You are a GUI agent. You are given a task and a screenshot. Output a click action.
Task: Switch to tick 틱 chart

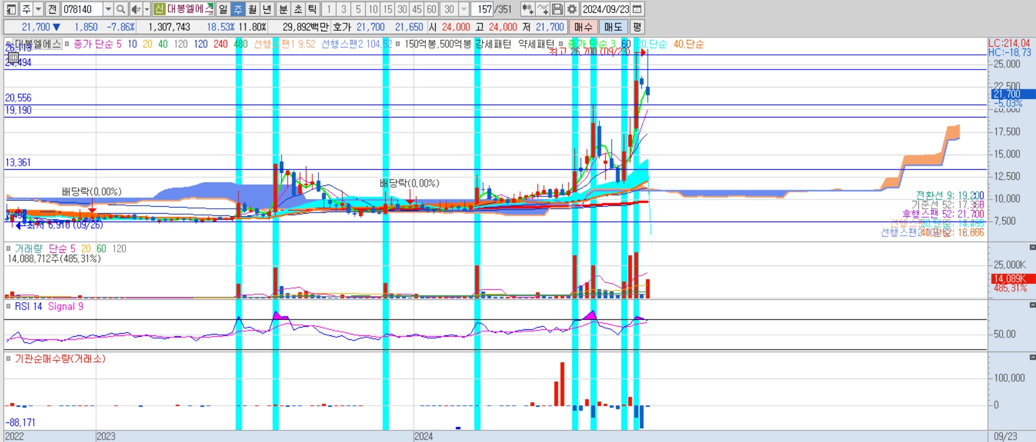(x=313, y=9)
